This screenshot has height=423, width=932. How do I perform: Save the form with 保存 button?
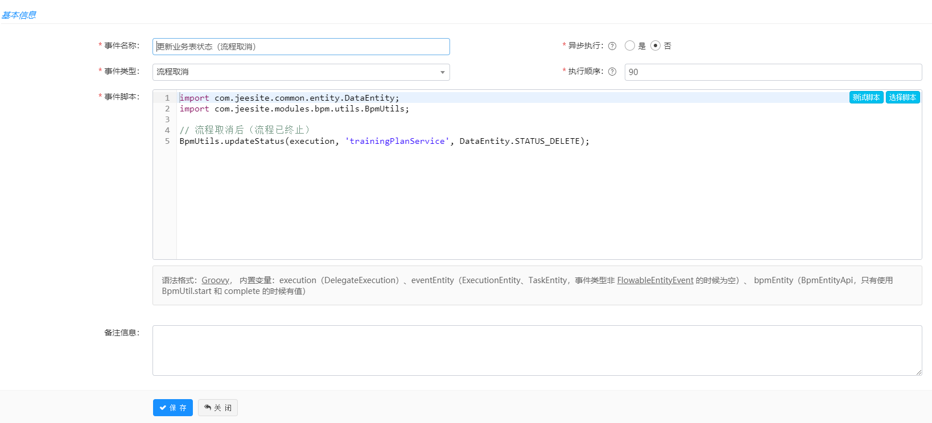(173, 408)
